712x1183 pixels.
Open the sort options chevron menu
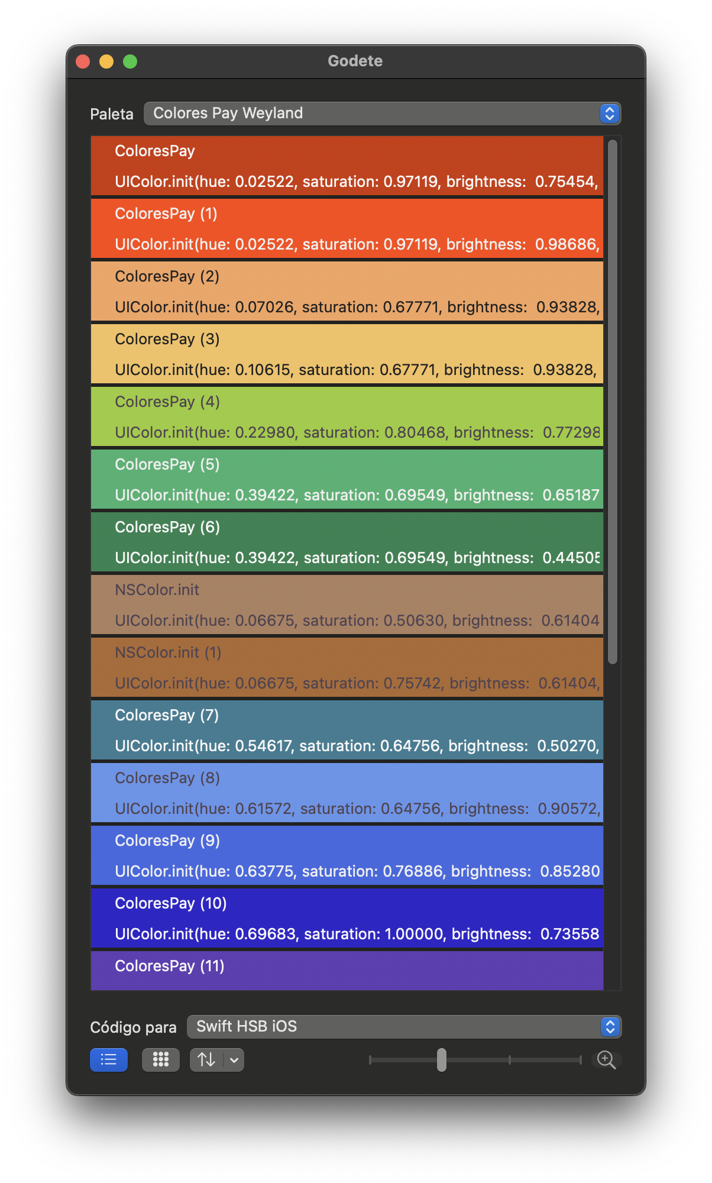(234, 1059)
